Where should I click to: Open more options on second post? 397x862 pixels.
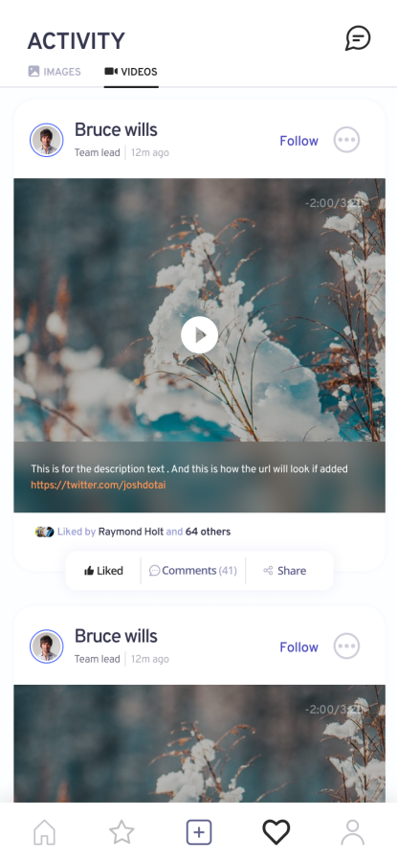(x=346, y=646)
